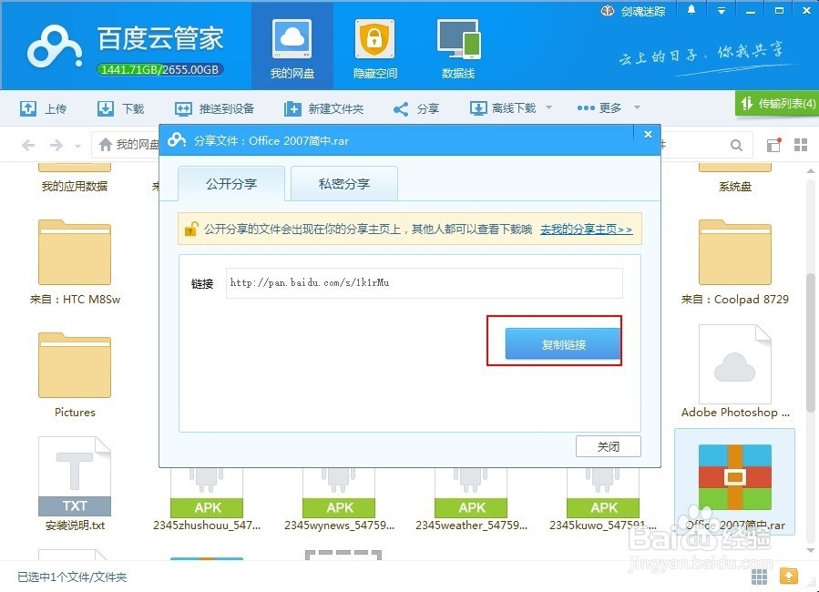This screenshot has width=819, height=592.
Task: Click the notification bell icon
Action: tap(691, 10)
